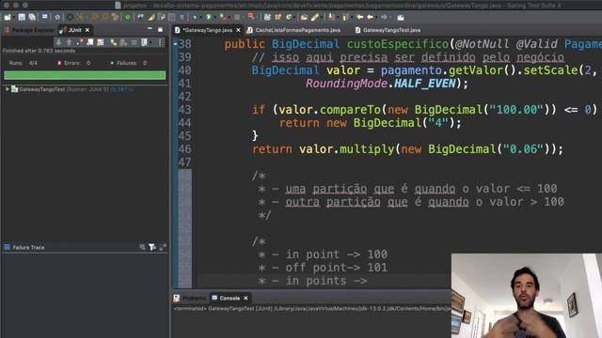This screenshot has height=338, width=602.
Task: Switch to the Package Explorer tab
Action: click(x=29, y=30)
